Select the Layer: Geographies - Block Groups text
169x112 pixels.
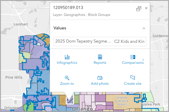click(x=82, y=15)
